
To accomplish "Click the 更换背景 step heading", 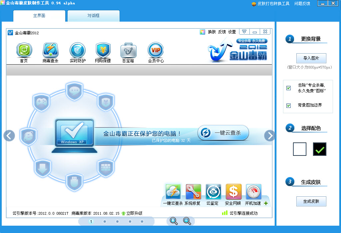I will [311, 39].
